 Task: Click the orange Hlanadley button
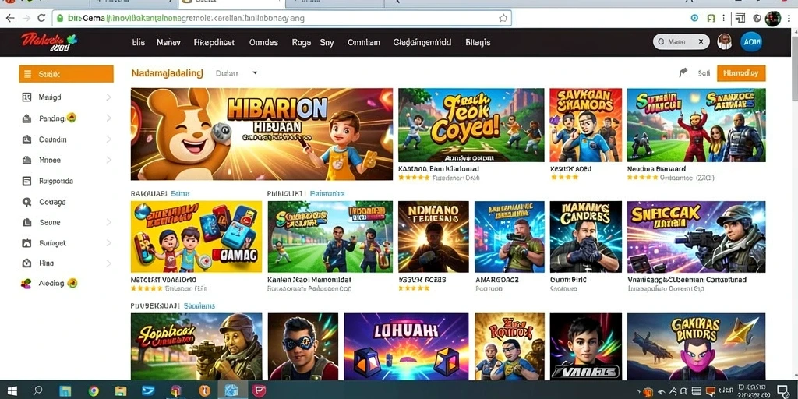741,73
